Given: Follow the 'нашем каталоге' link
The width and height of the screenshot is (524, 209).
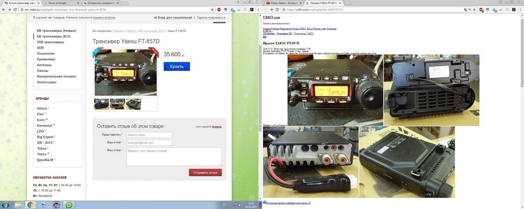Looking at the screenshot, I should 104,17.
